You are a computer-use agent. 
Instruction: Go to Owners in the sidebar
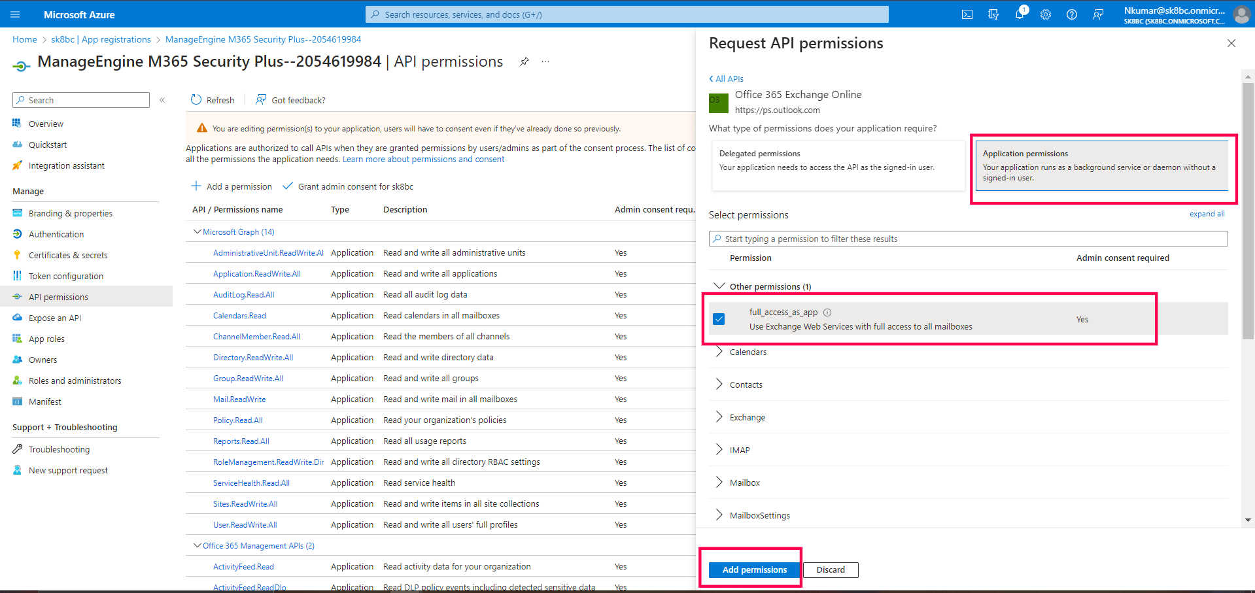click(x=43, y=360)
